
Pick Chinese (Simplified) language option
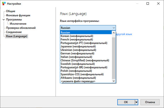85,60
